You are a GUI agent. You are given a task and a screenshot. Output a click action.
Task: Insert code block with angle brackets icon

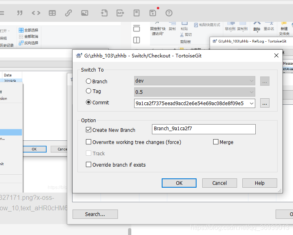tap(36, 13)
